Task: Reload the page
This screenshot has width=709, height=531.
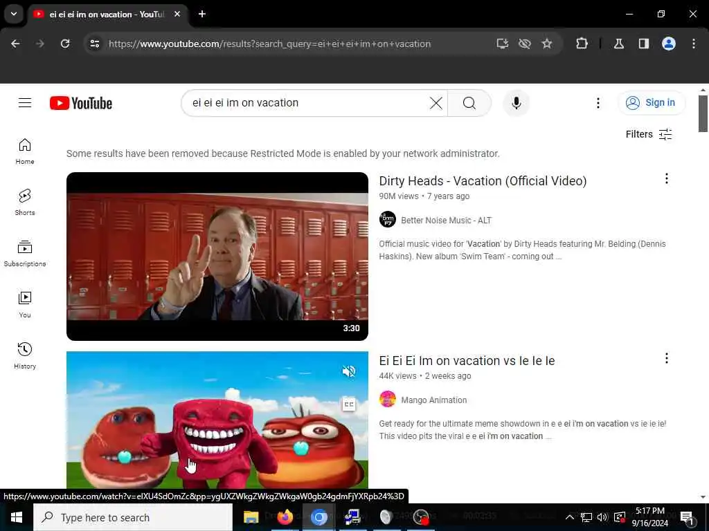Action: [x=65, y=44]
